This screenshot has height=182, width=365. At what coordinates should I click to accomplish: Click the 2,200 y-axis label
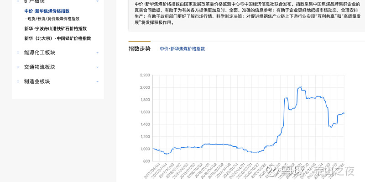tap(145, 75)
